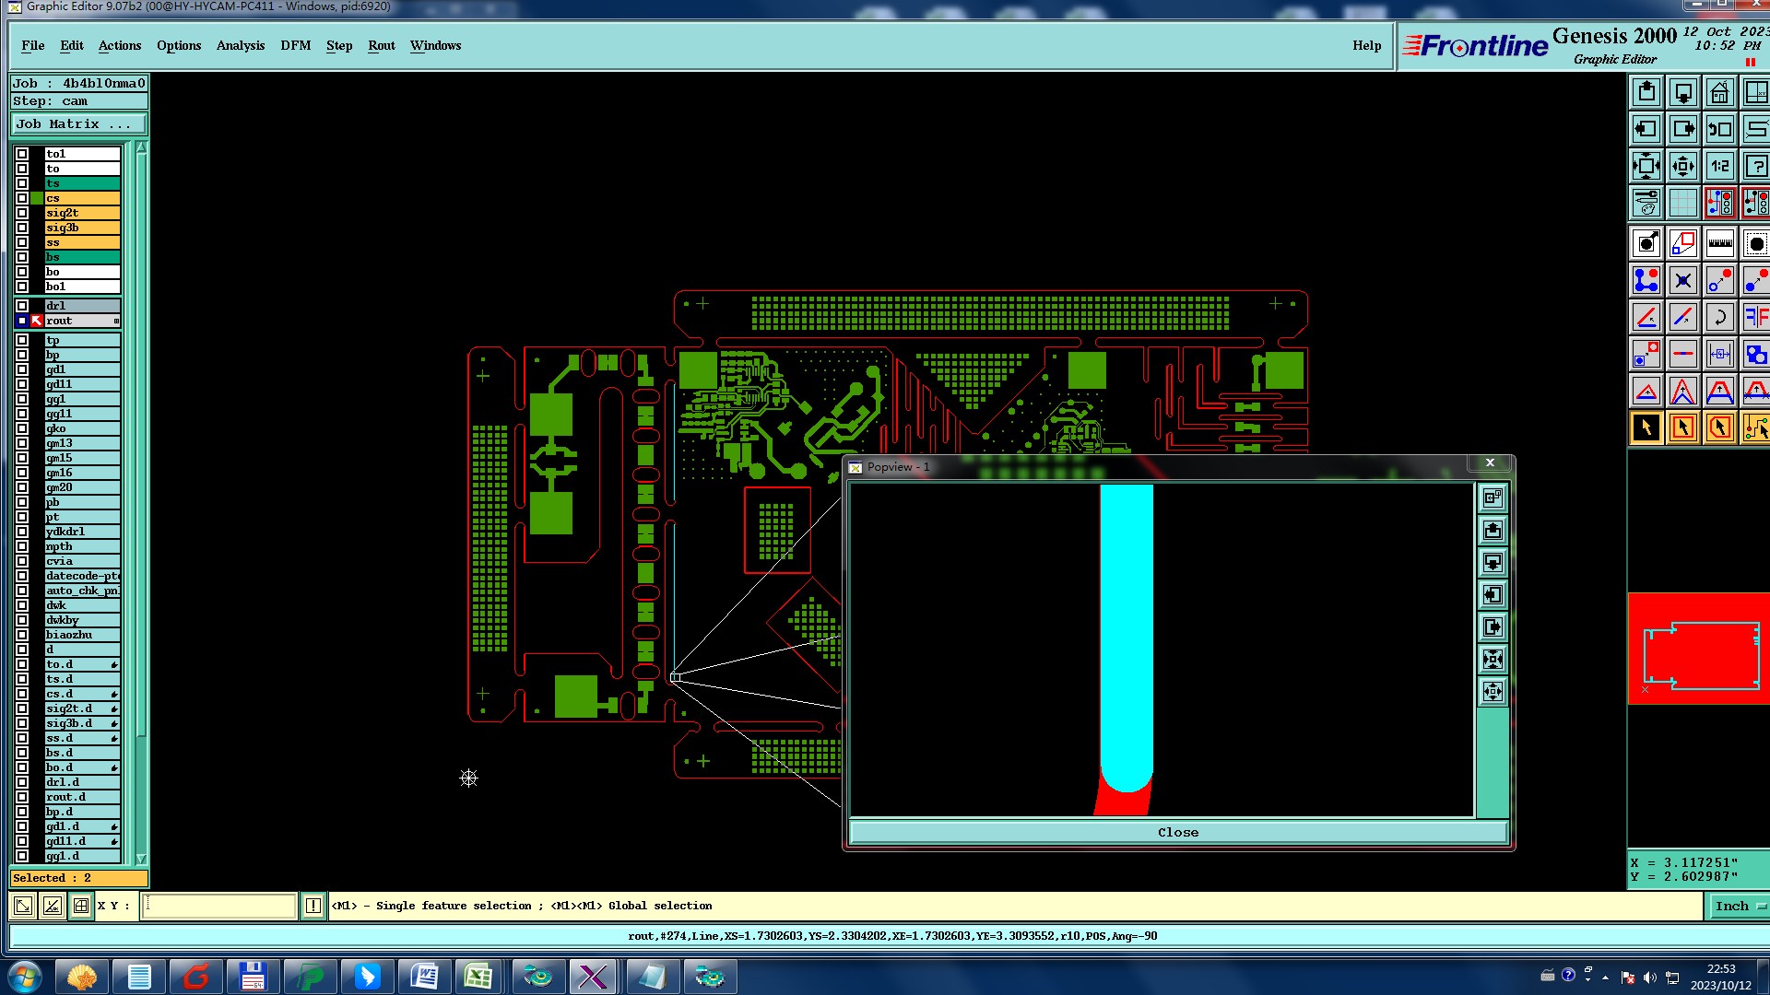Click the 1:2 zoom scale icon
The height and width of the screenshot is (995, 1770).
point(1719,167)
